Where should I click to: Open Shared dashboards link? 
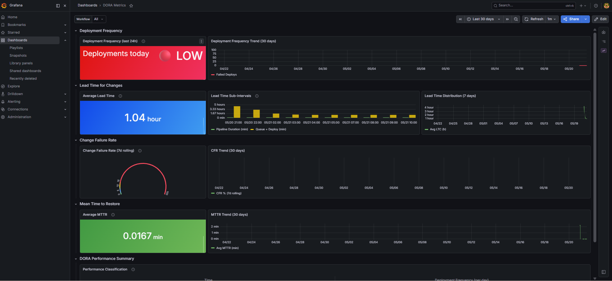click(25, 71)
